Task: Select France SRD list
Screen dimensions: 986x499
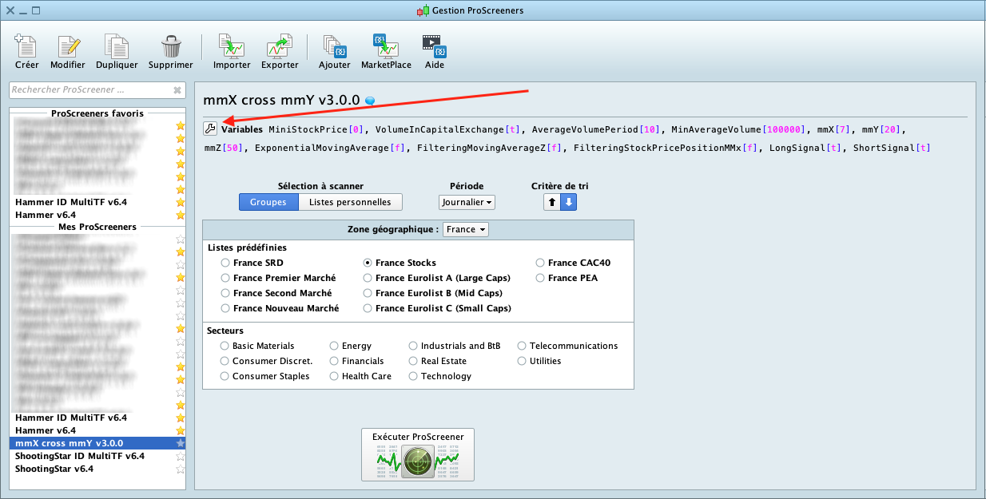Action: (x=226, y=263)
